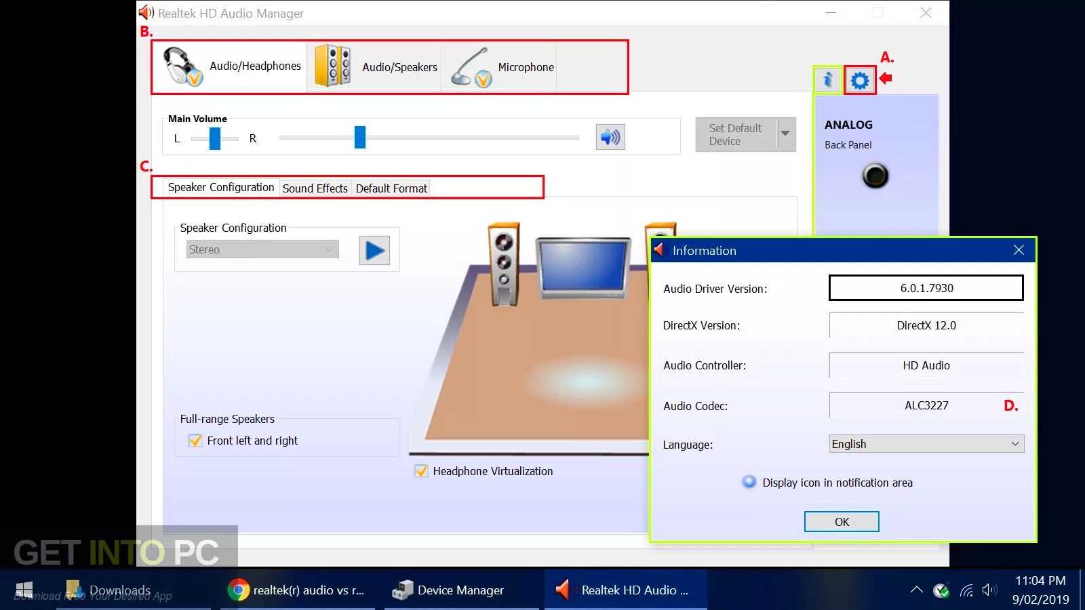Screen dimensions: 1085x610
Task: Click the analog back panel jack
Action: click(875, 176)
